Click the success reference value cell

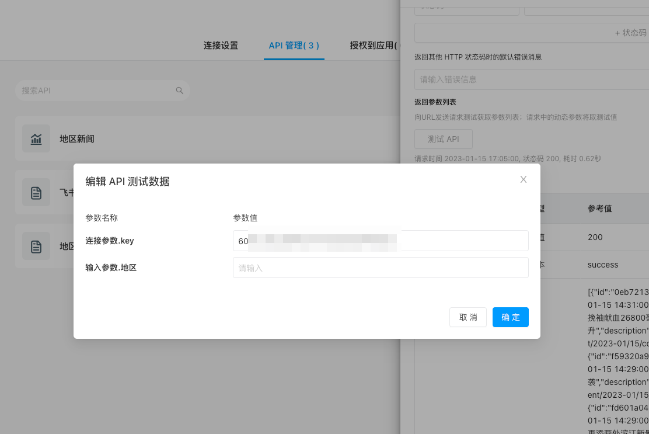pos(602,265)
